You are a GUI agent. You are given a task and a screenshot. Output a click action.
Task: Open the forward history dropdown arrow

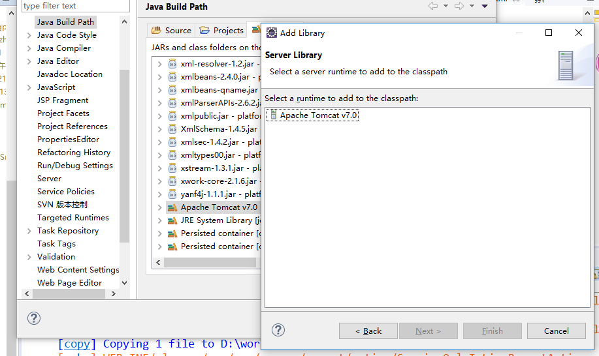(472, 6)
